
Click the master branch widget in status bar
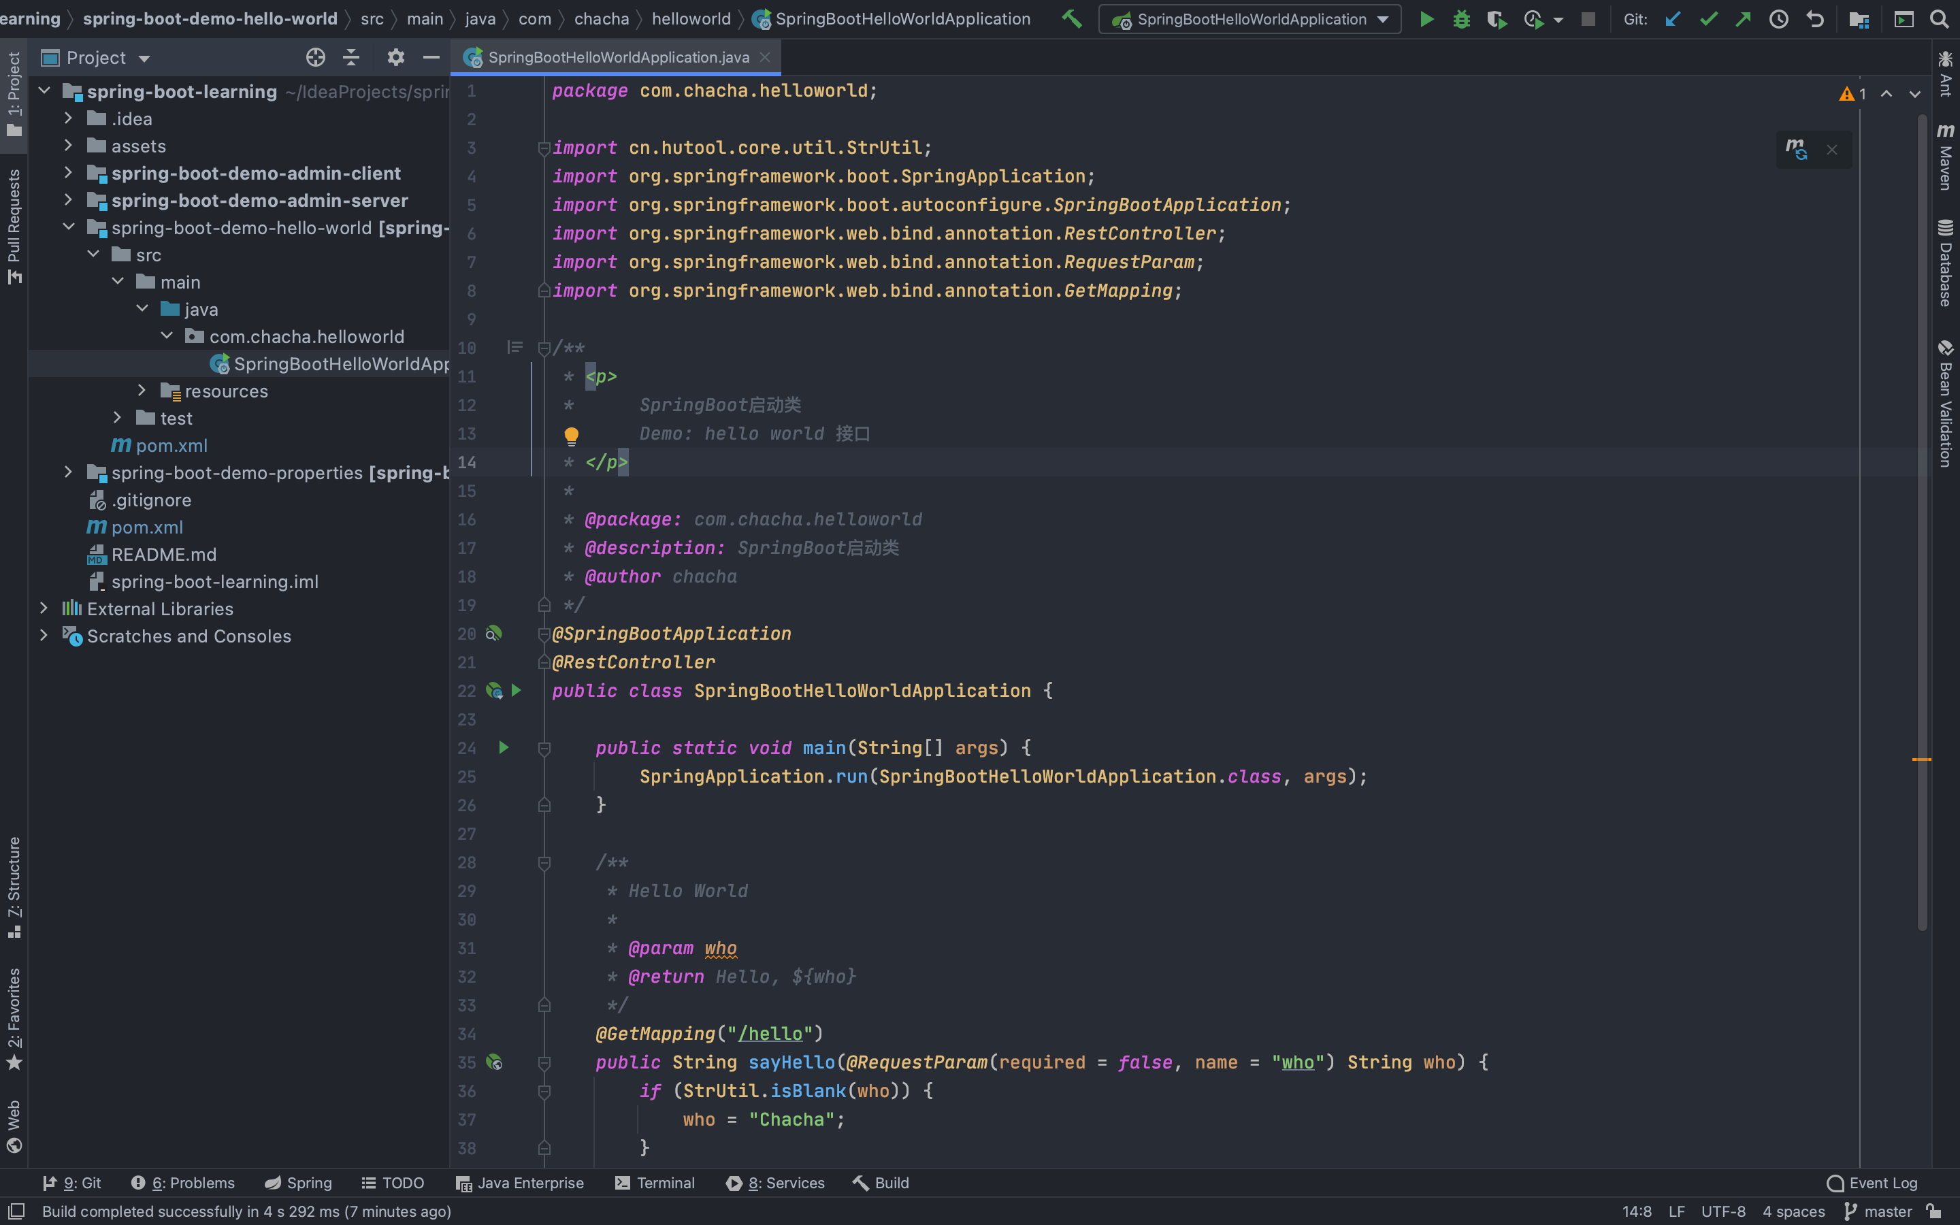point(1878,1211)
